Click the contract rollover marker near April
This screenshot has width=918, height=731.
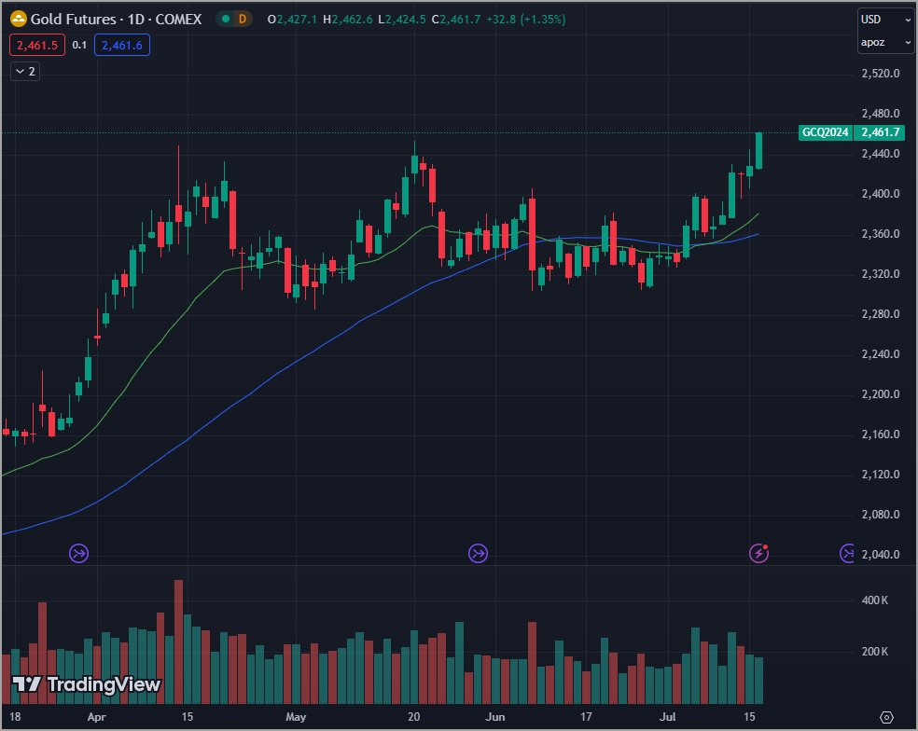point(78,553)
